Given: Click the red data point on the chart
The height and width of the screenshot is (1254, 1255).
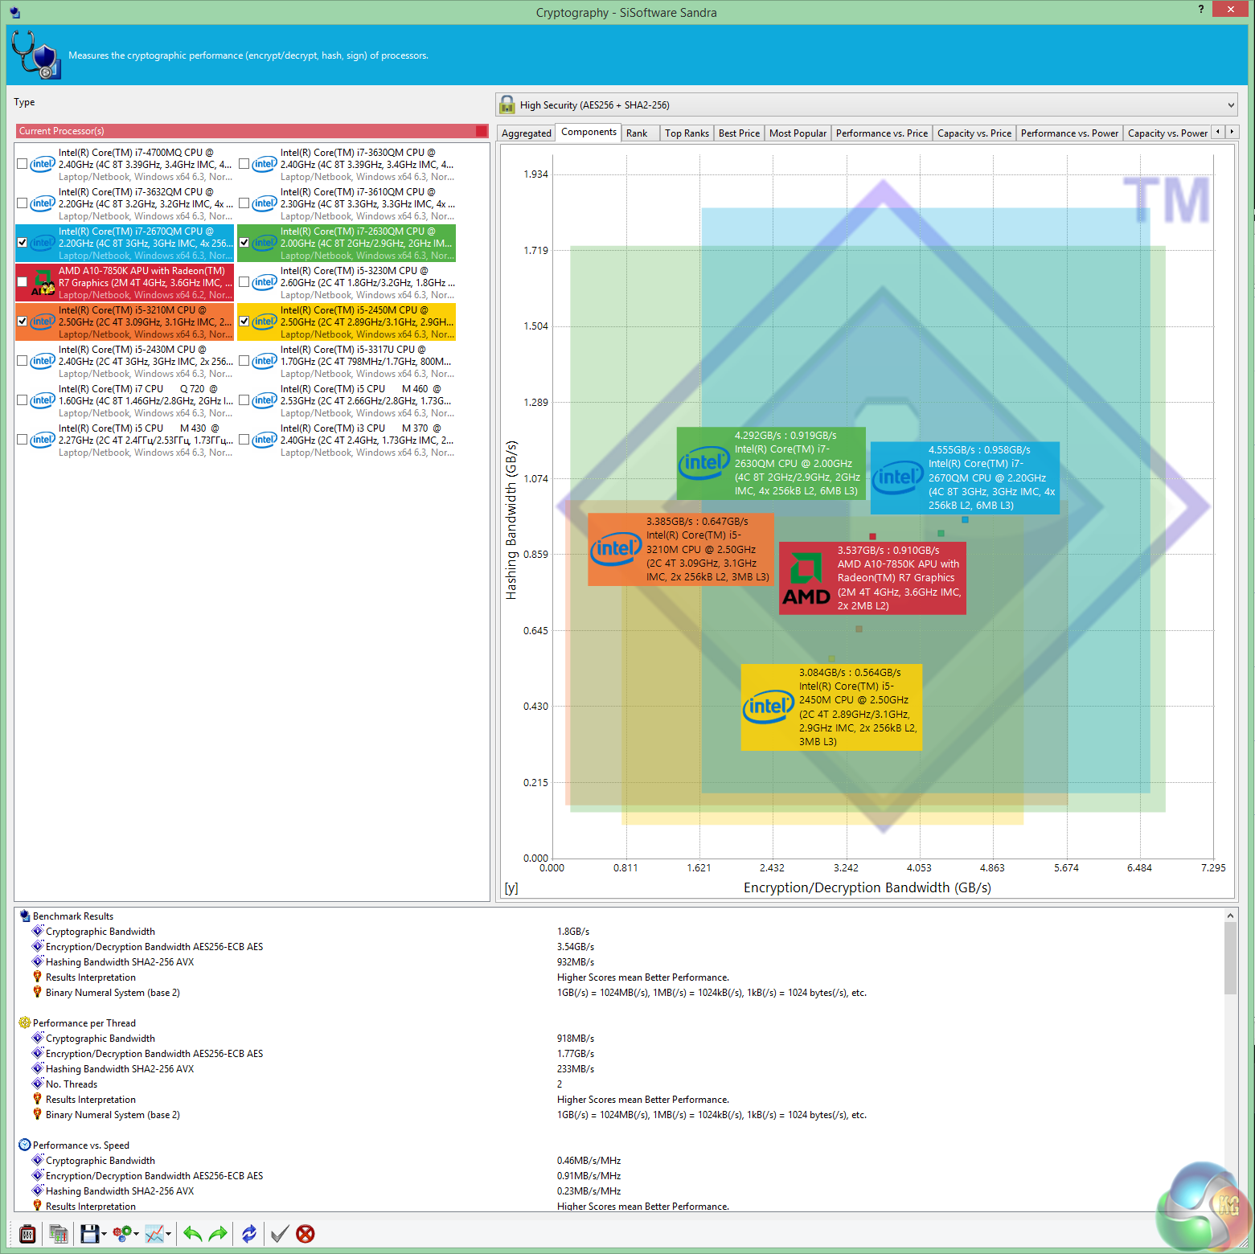Looking at the screenshot, I should click(872, 536).
